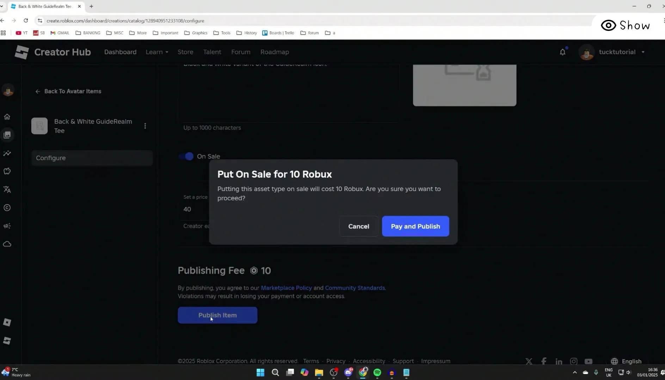Open the Forum navigation item
665x380 pixels.
(241, 52)
